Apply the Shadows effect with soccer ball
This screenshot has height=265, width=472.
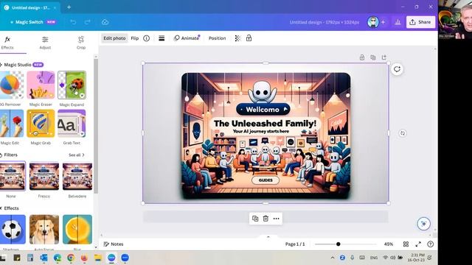(x=12, y=230)
